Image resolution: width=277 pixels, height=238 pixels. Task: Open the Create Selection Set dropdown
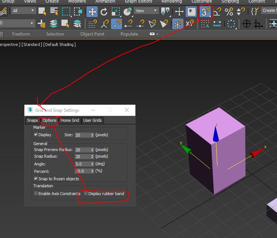[x=269, y=11]
